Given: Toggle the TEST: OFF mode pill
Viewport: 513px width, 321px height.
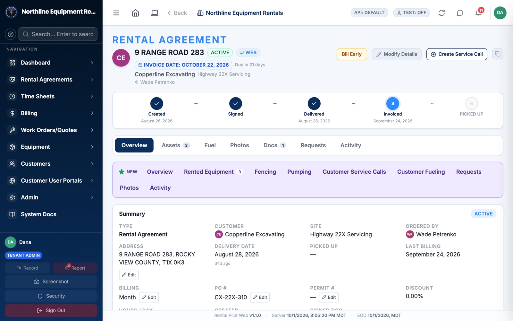Looking at the screenshot, I should 411,13.
